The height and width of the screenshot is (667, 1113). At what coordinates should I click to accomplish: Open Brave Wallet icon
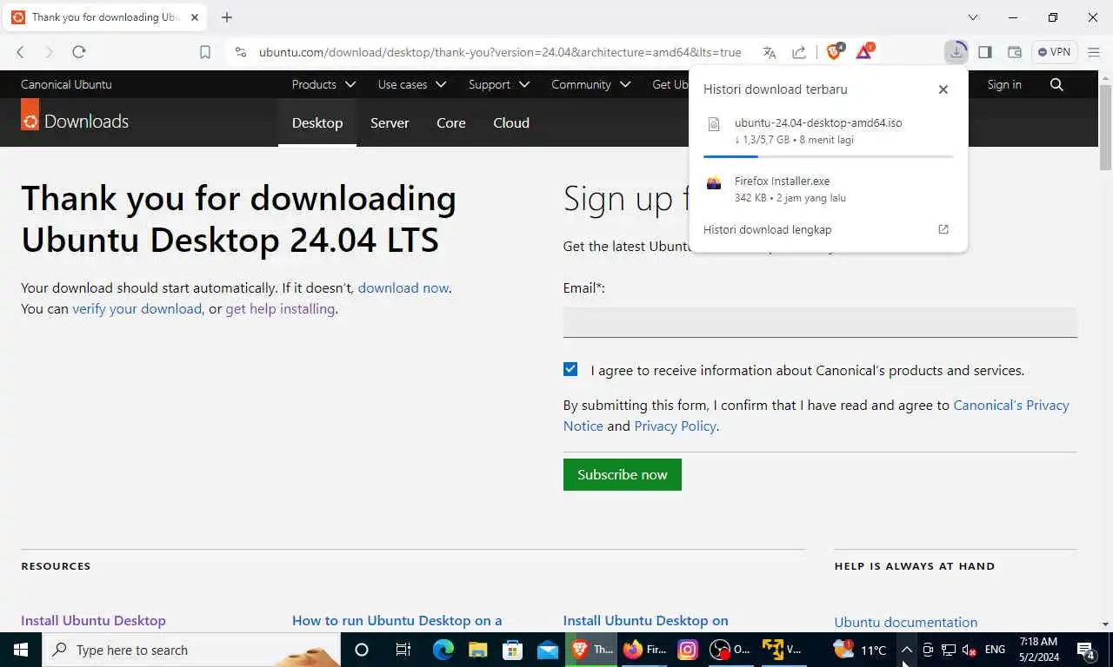coord(1015,52)
